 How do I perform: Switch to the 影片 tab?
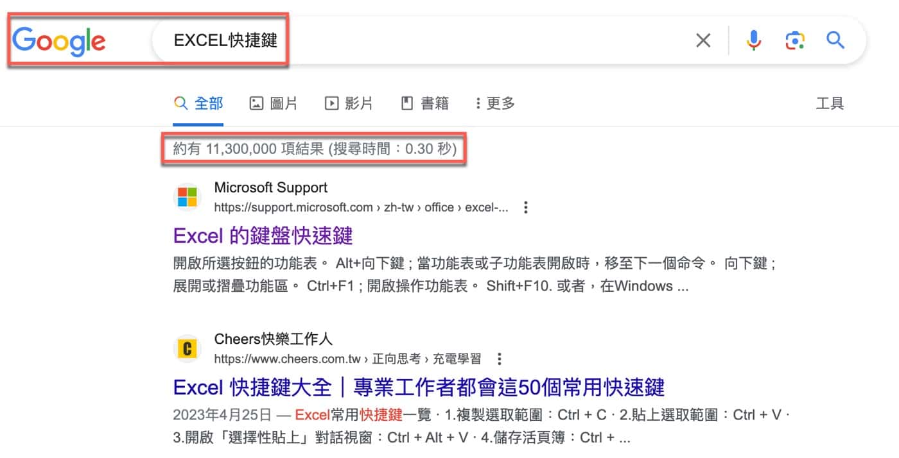click(x=349, y=103)
